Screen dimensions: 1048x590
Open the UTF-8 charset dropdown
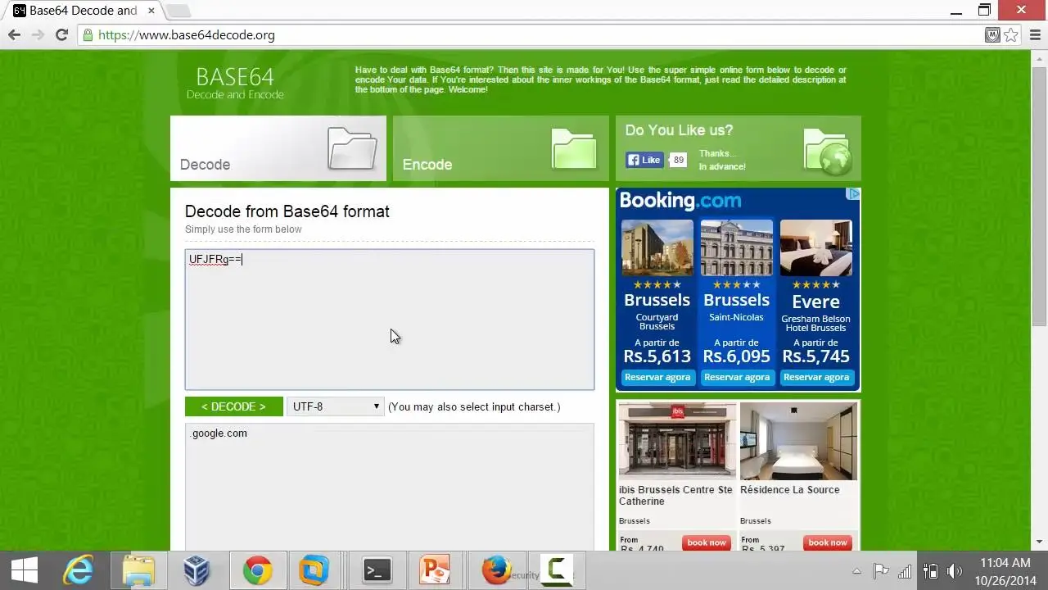point(336,406)
